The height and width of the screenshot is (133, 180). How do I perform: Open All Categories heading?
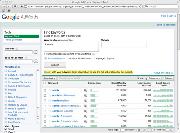12,67
